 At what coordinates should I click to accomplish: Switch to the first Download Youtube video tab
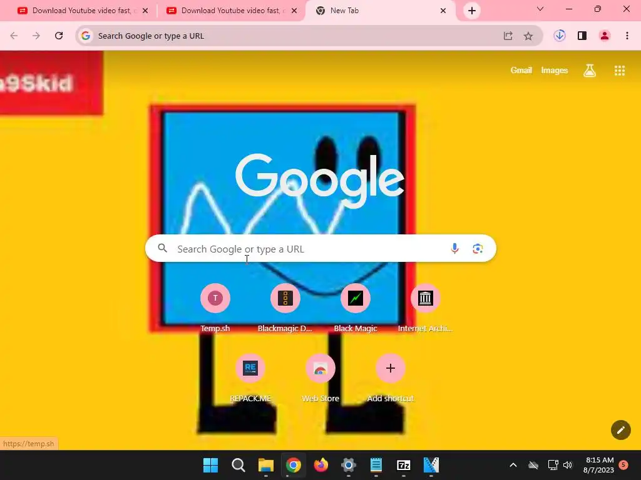pyautogui.click(x=82, y=11)
